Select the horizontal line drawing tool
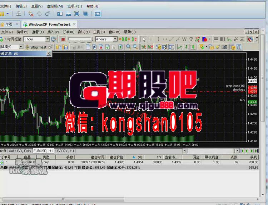 point(165,40)
